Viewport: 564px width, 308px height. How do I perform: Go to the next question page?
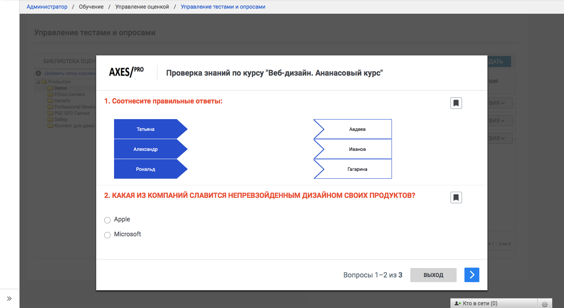(472, 275)
